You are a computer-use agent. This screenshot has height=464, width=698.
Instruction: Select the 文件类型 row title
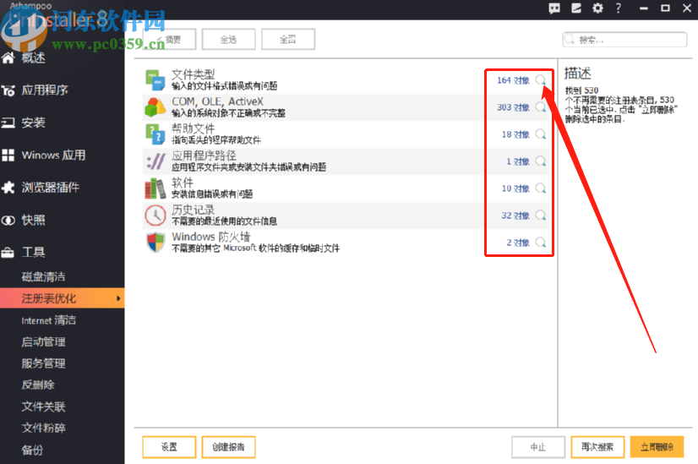coord(194,74)
